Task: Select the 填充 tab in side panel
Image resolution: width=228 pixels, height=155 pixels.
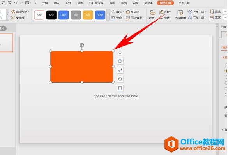Action: point(224,47)
